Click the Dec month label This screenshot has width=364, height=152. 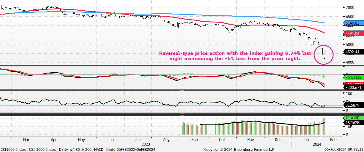pos(278,140)
